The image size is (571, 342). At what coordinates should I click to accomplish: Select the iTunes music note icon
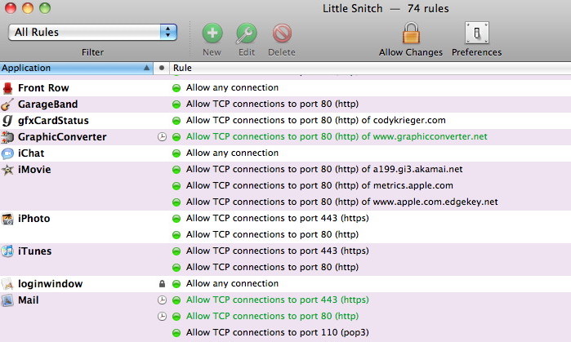pos(7,251)
